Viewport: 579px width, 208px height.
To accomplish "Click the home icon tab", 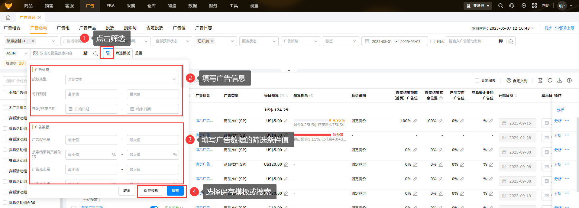I will pyautogui.click(x=8, y=18).
